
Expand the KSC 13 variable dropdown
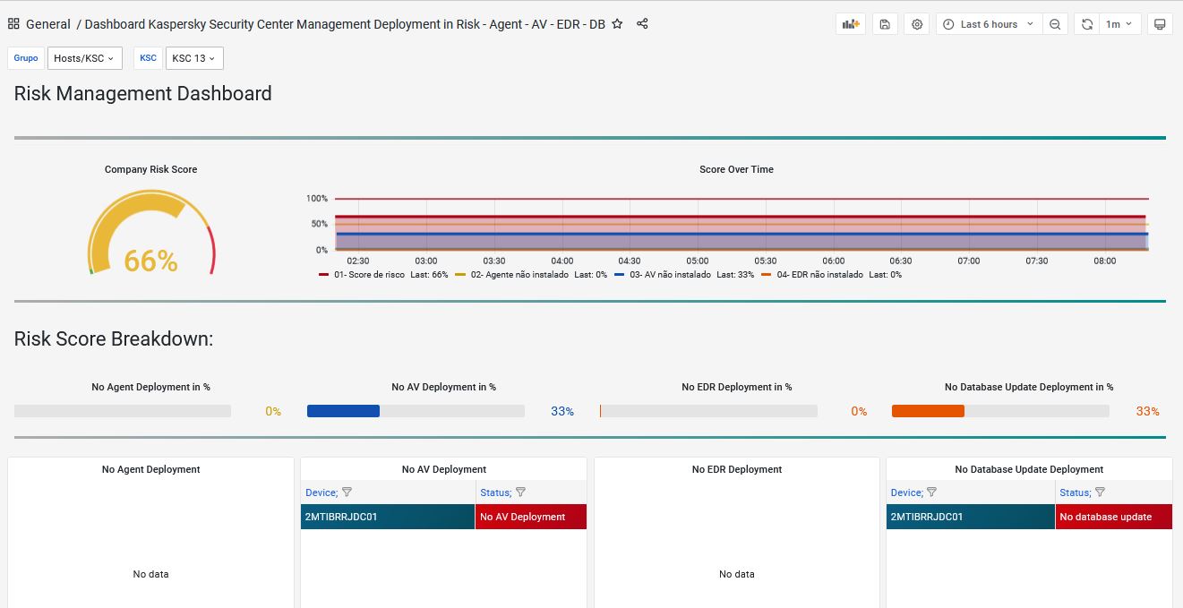[194, 58]
